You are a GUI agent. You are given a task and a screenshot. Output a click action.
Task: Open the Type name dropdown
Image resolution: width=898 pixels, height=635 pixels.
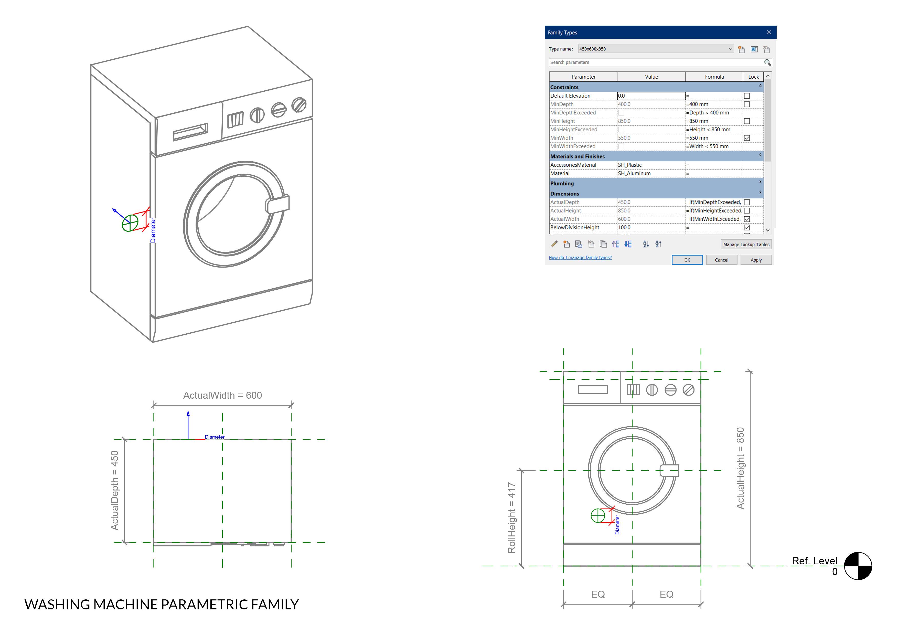tap(730, 49)
